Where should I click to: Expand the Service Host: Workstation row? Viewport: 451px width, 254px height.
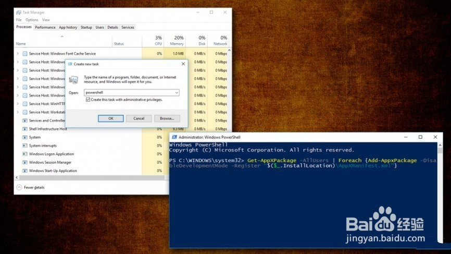pyautogui.click(x=18, y=112)
